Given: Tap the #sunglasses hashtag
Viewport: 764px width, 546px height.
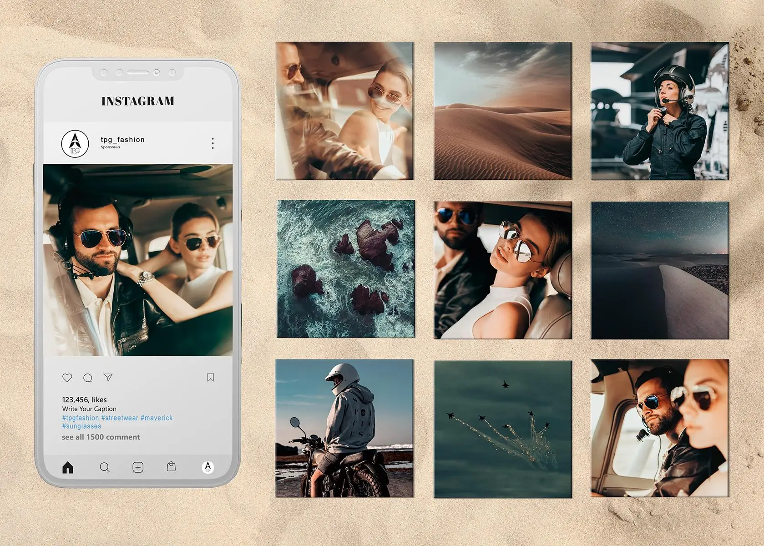Looking at the screenshot, I should (x=82, y=426).
